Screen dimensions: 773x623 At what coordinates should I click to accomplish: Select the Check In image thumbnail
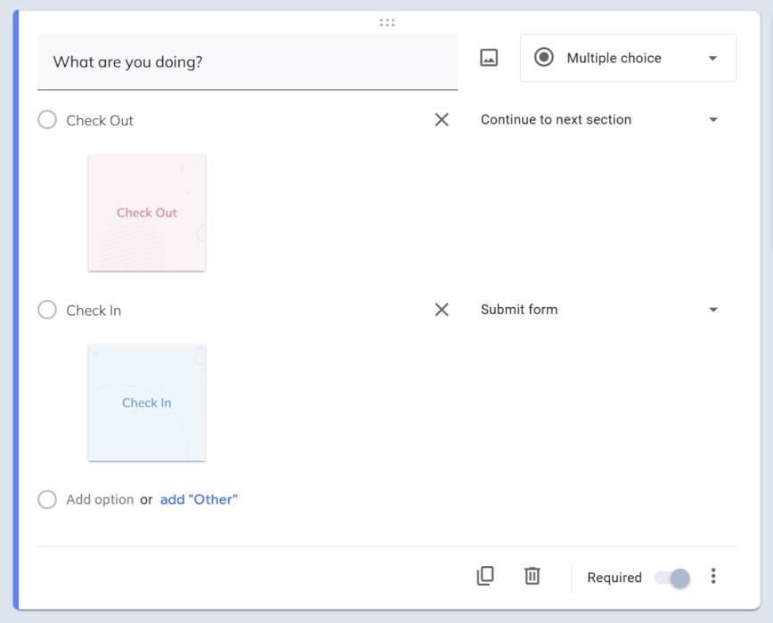147,403
